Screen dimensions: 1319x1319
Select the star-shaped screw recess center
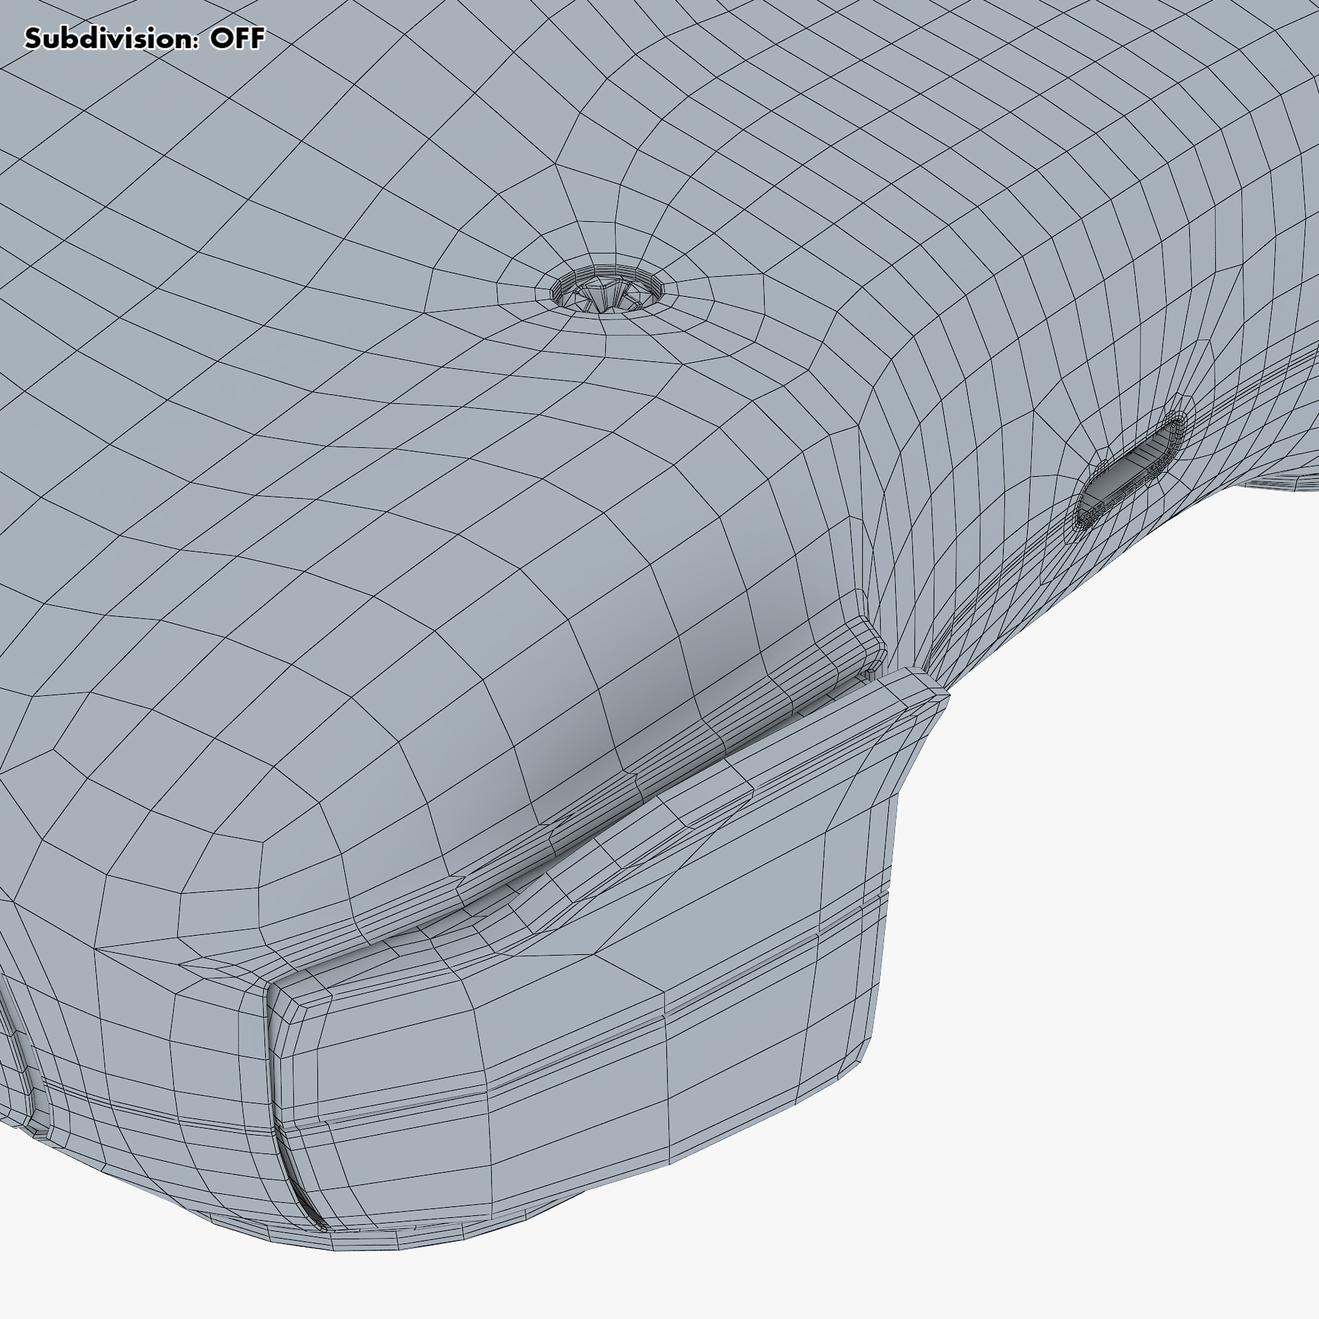[x=604, y=297]
